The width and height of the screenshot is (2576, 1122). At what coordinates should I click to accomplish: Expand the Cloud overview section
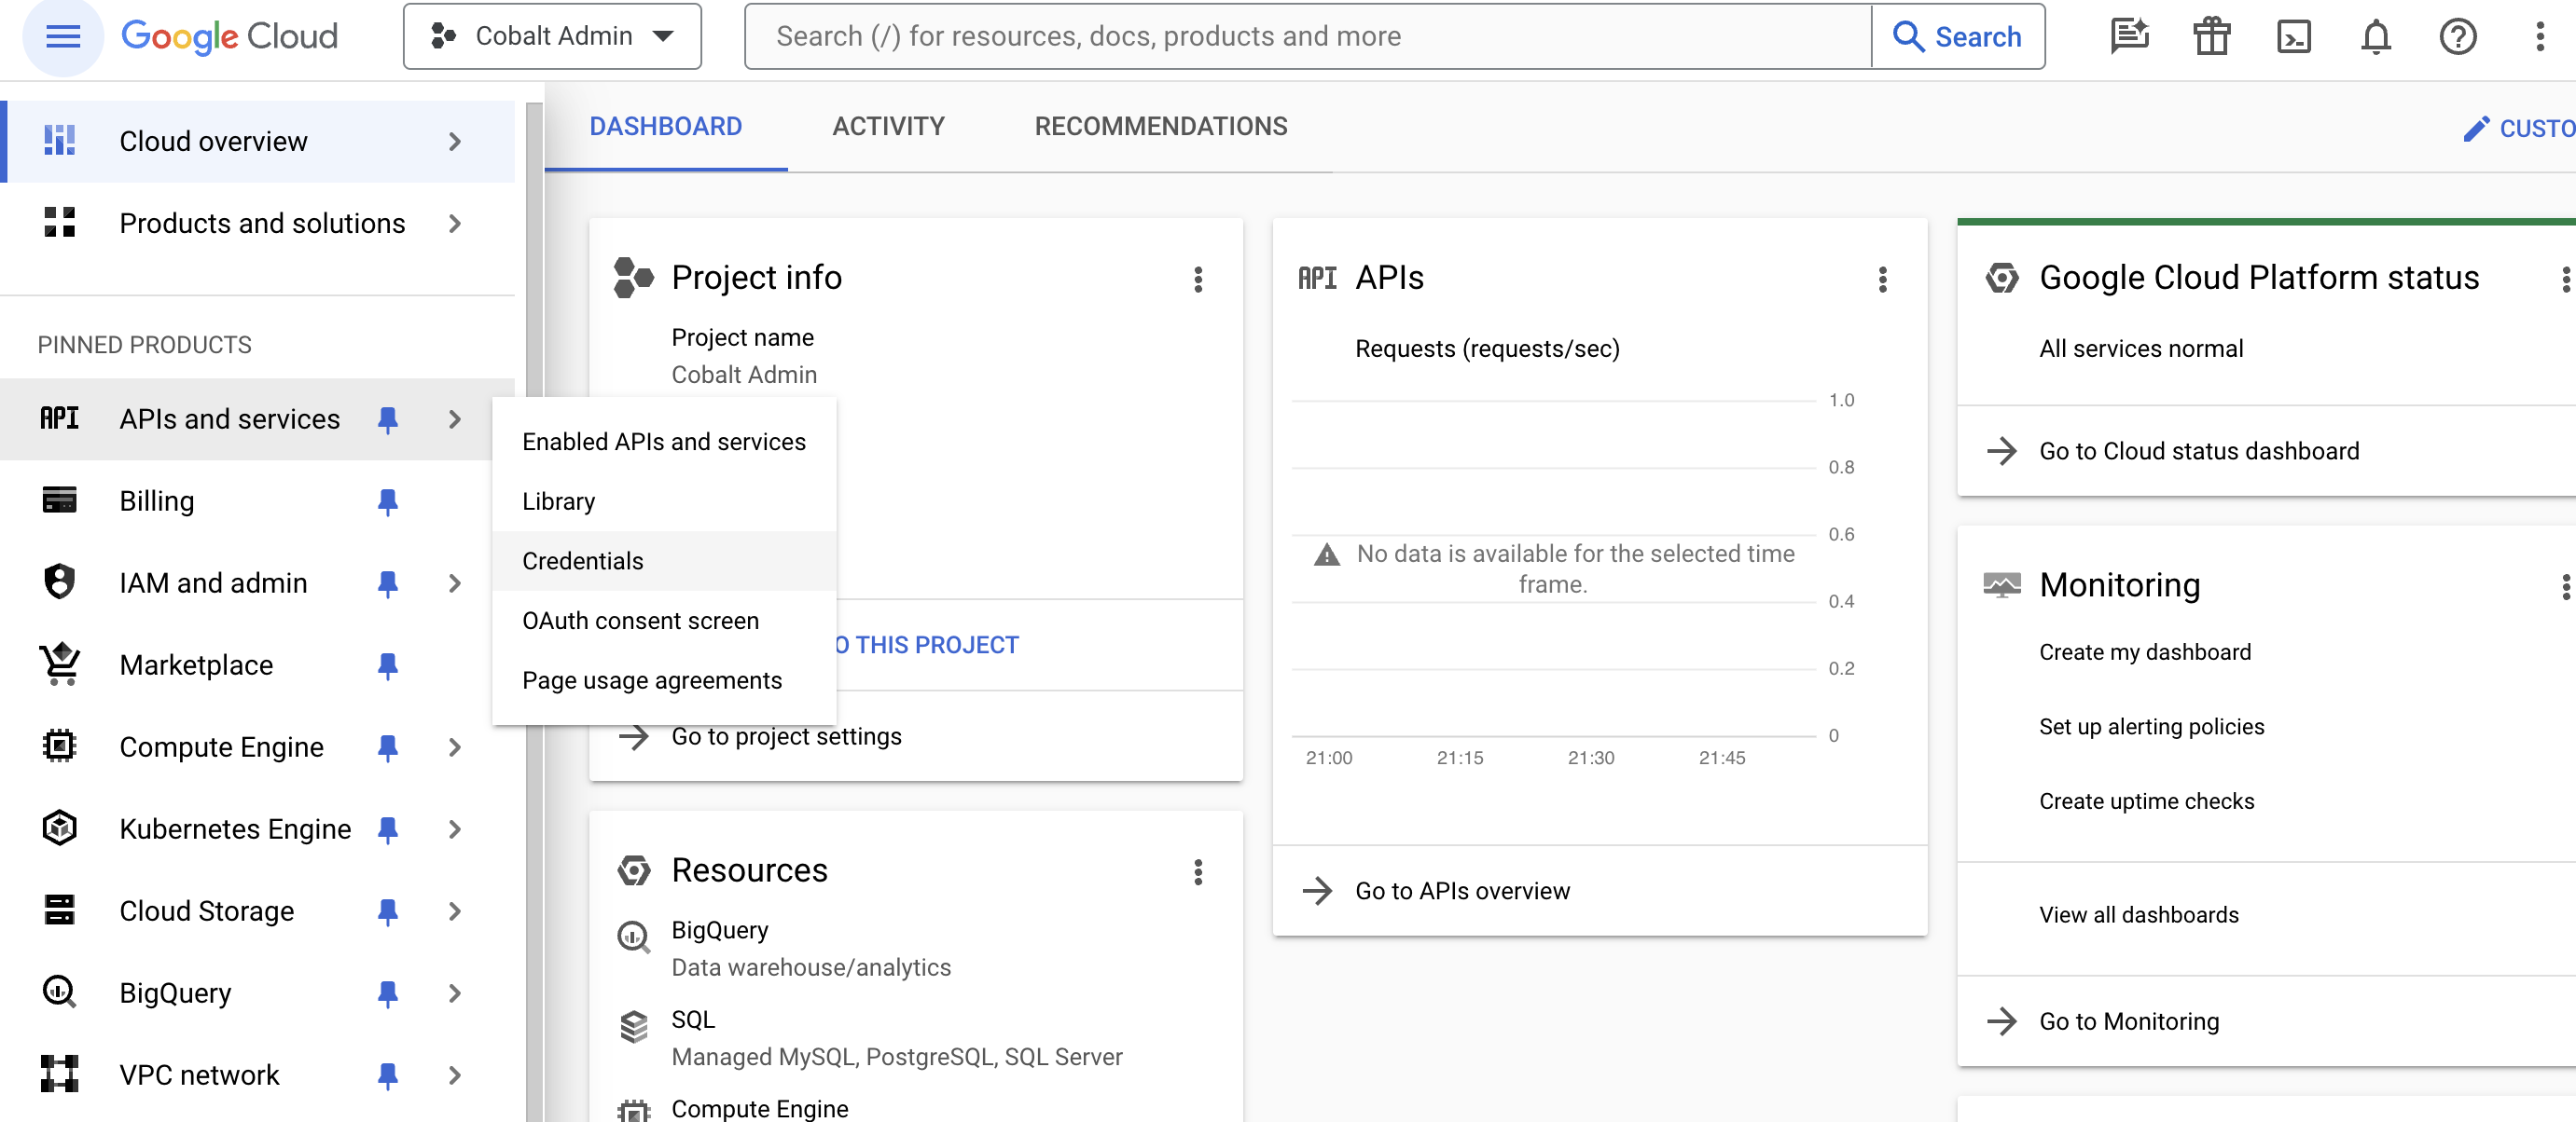coord(456,141)
